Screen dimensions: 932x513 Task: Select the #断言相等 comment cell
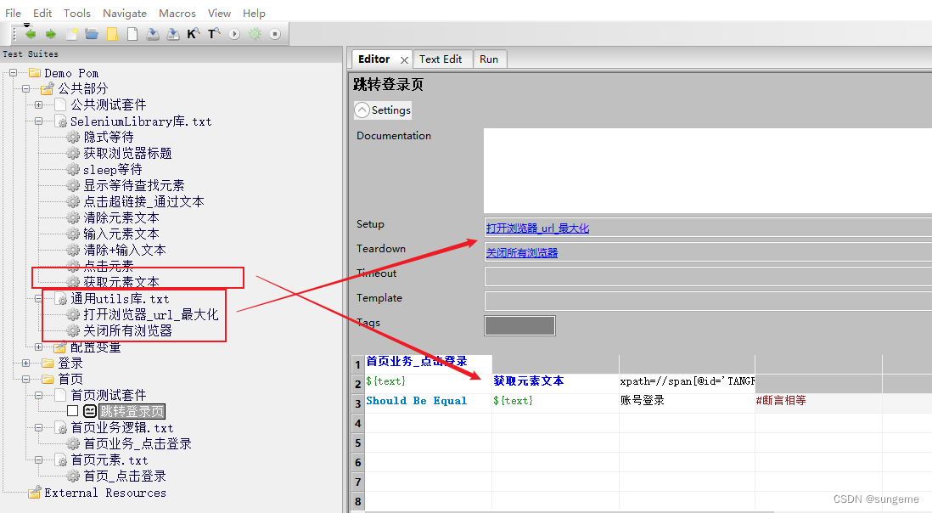tap(818, 403)
